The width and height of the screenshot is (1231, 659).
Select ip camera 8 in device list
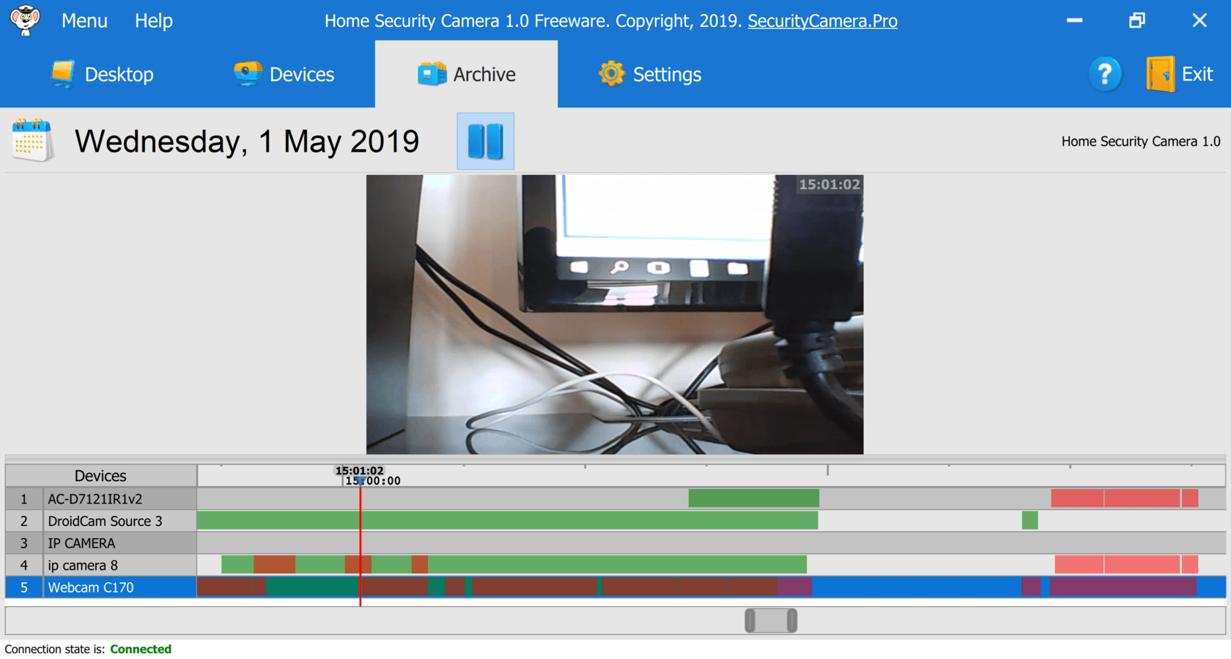coord(101,565)
